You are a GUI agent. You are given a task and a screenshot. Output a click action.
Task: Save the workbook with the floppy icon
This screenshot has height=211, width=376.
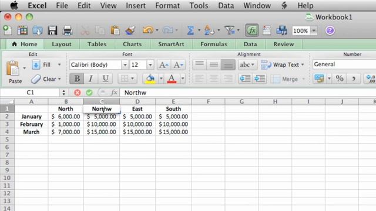[x=52, y=30]
